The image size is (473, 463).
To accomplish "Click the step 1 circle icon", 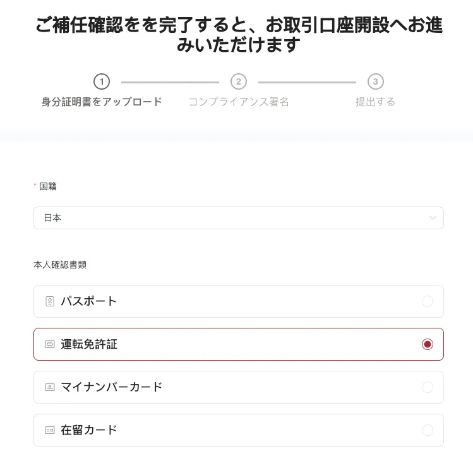I will coord(102,81).
